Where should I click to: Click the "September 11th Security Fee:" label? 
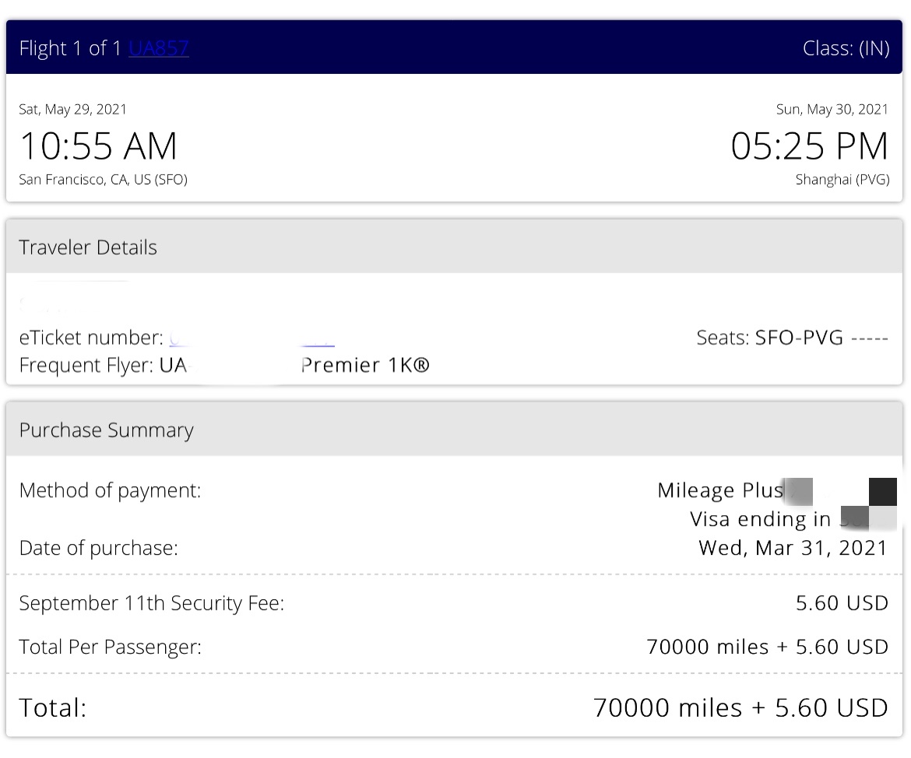(152, 603)
